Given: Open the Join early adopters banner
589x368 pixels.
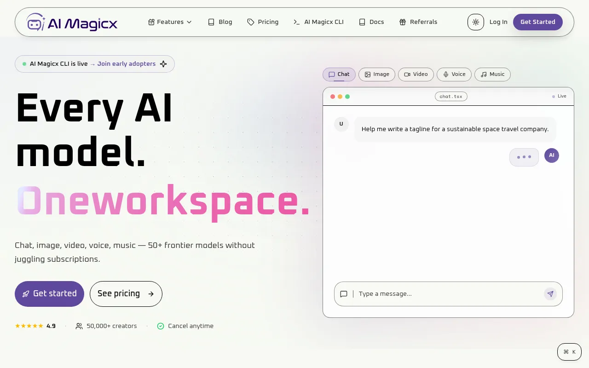Looking at the screenshot, I should (95, 64).
